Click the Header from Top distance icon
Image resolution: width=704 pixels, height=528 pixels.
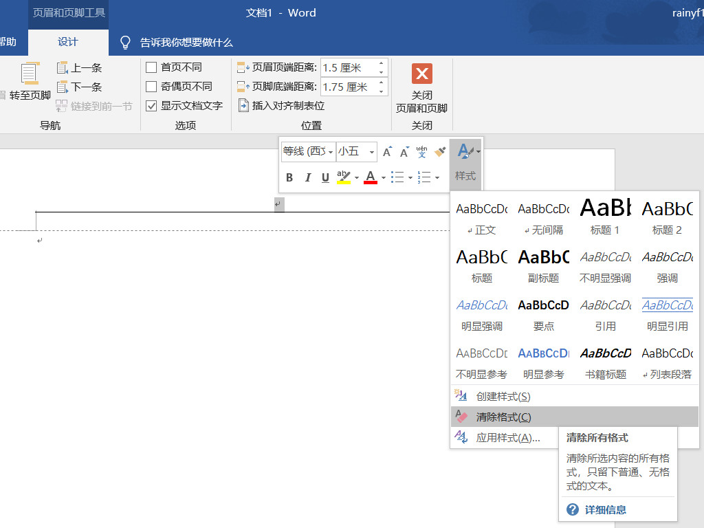(243, 67)
